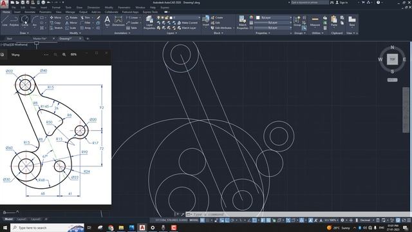Click Edit Attributes button
The image size is (412, 232).
pyautogui.click(x=221, y=28)
